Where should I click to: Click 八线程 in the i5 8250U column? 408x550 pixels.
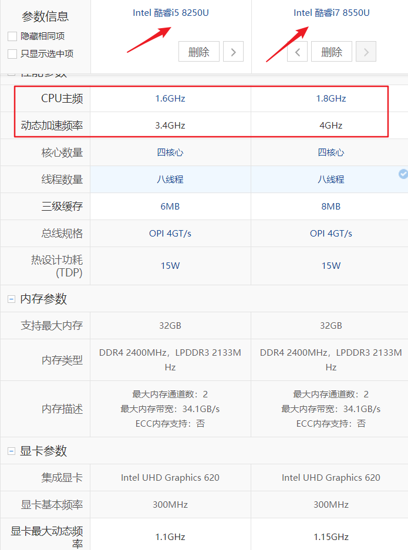point(170,180)
